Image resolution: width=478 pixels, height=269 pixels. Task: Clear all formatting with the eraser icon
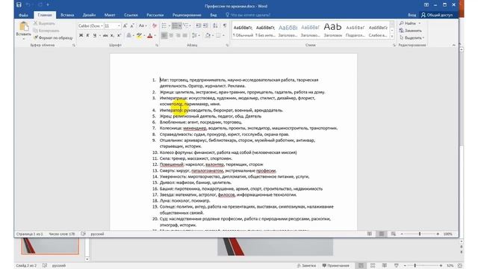(155, 26)
